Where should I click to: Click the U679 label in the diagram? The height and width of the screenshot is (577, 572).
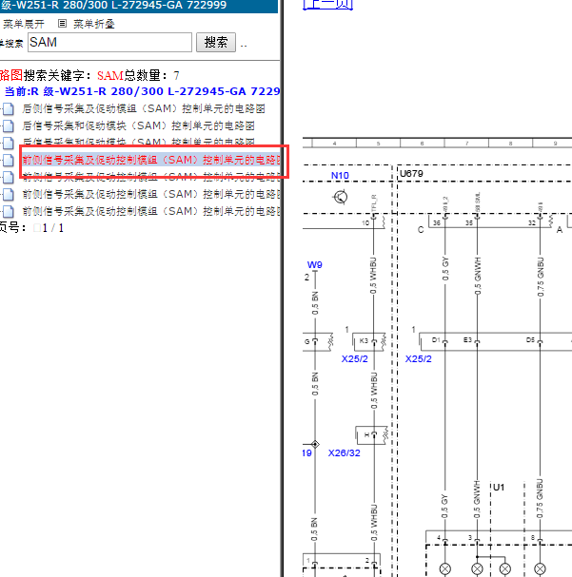pyautogui.click(x=411, y=173)
